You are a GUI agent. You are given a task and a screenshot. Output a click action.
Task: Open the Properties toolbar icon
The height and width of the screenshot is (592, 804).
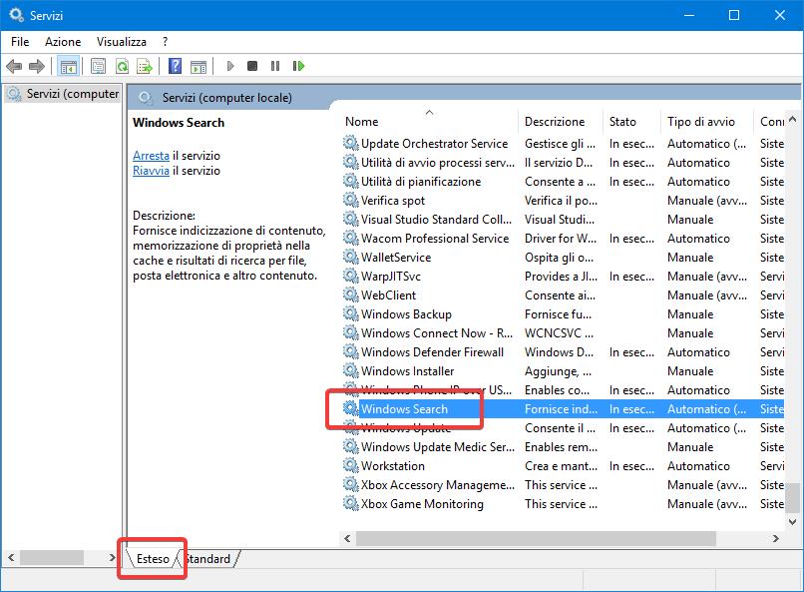click(x=98, y=66)
